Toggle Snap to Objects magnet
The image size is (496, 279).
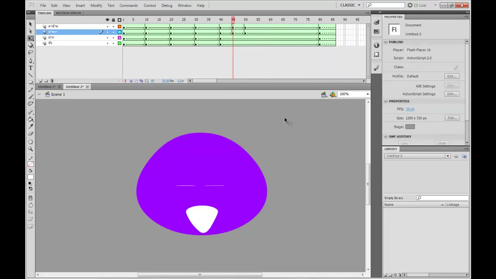(x=31, y=198)
